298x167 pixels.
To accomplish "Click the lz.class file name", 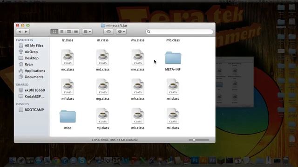I will 68,40.
